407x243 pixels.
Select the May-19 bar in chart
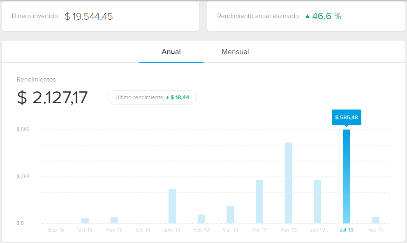tap(288, 183)
